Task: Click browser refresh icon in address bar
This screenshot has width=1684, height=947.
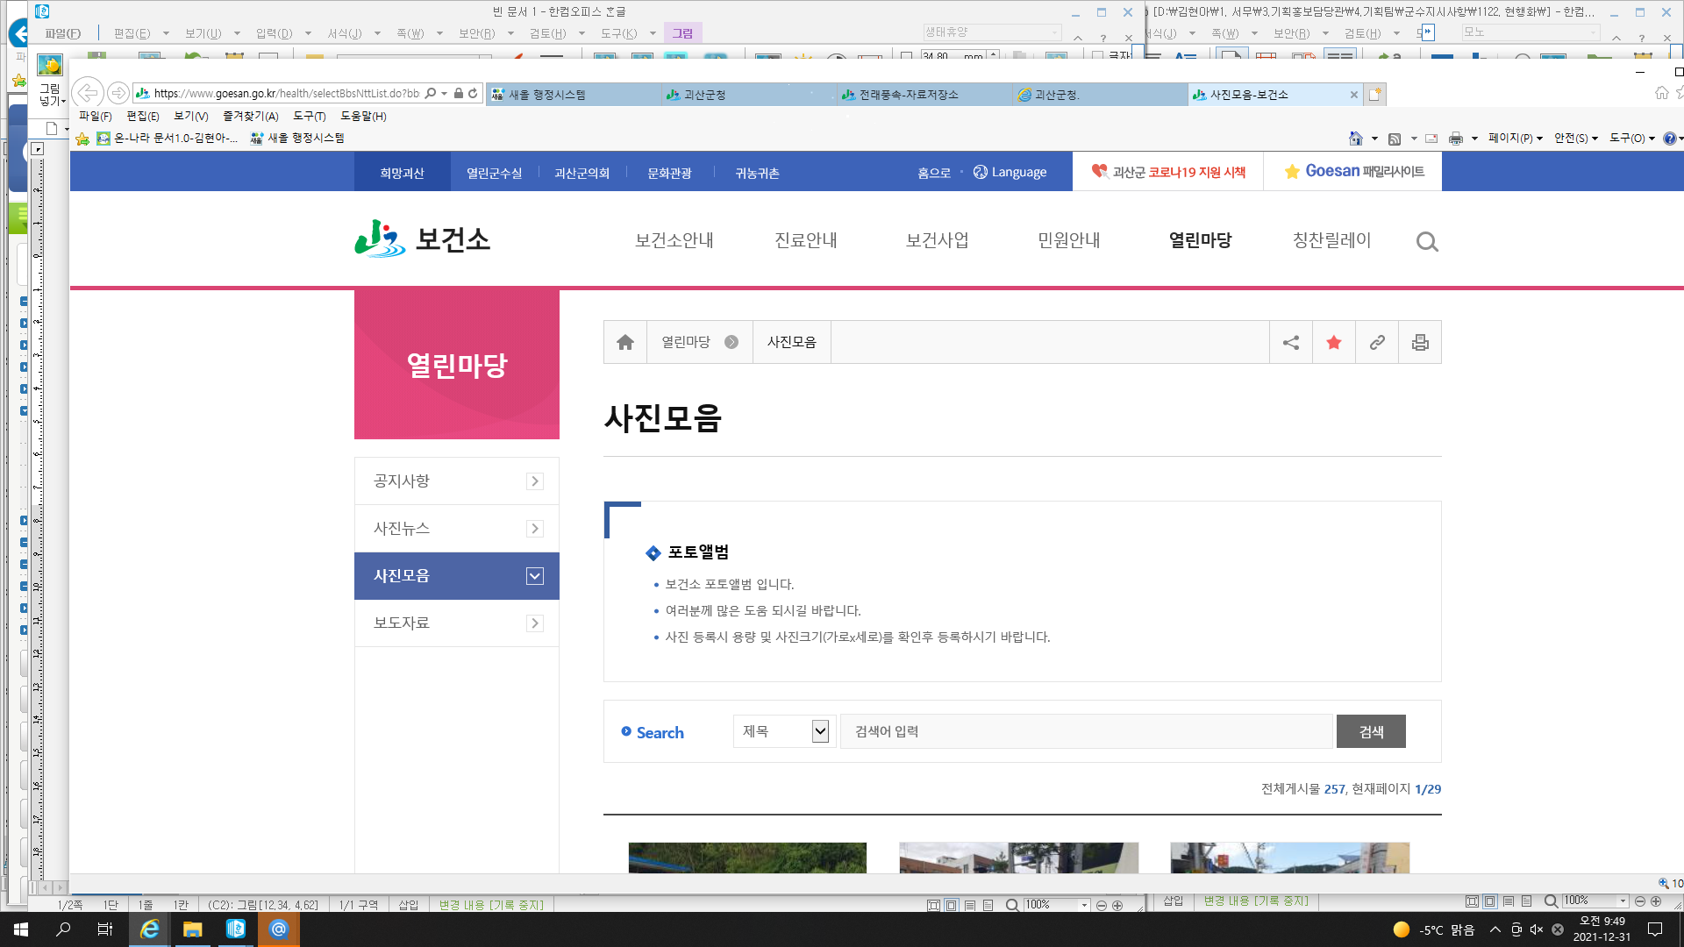Action: [473, 94]
